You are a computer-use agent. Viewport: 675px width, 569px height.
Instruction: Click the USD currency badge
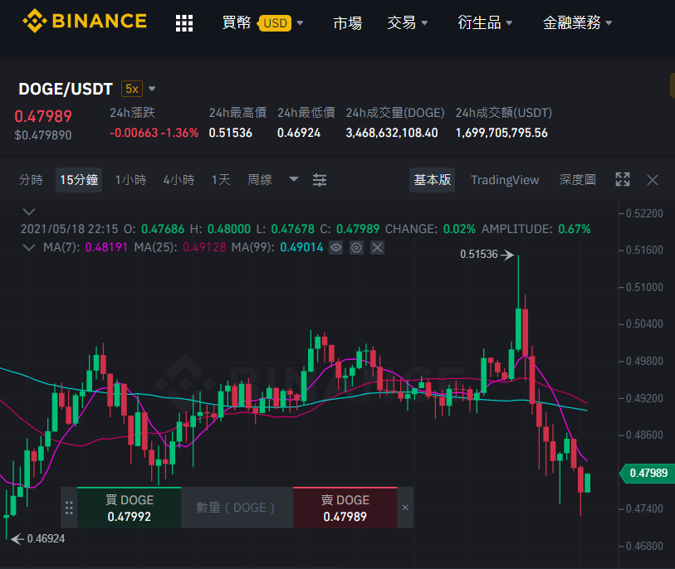pos(275,23)
